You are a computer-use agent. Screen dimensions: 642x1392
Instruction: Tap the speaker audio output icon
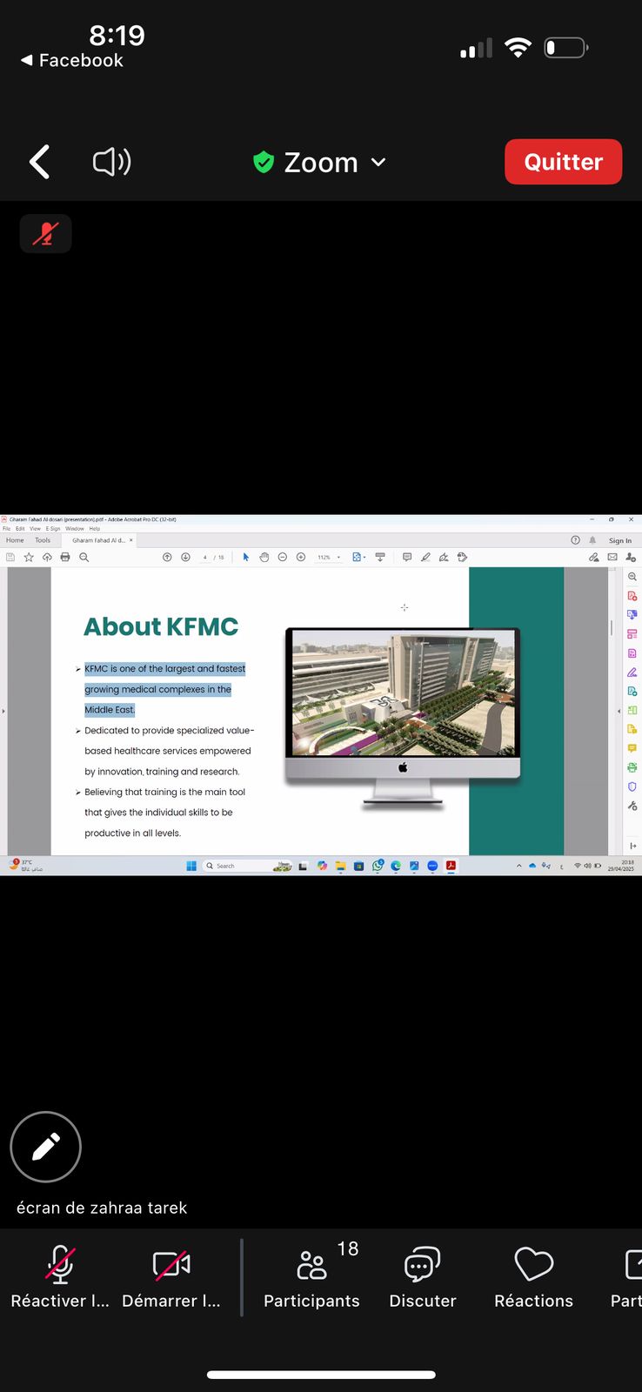click(112, 162)
